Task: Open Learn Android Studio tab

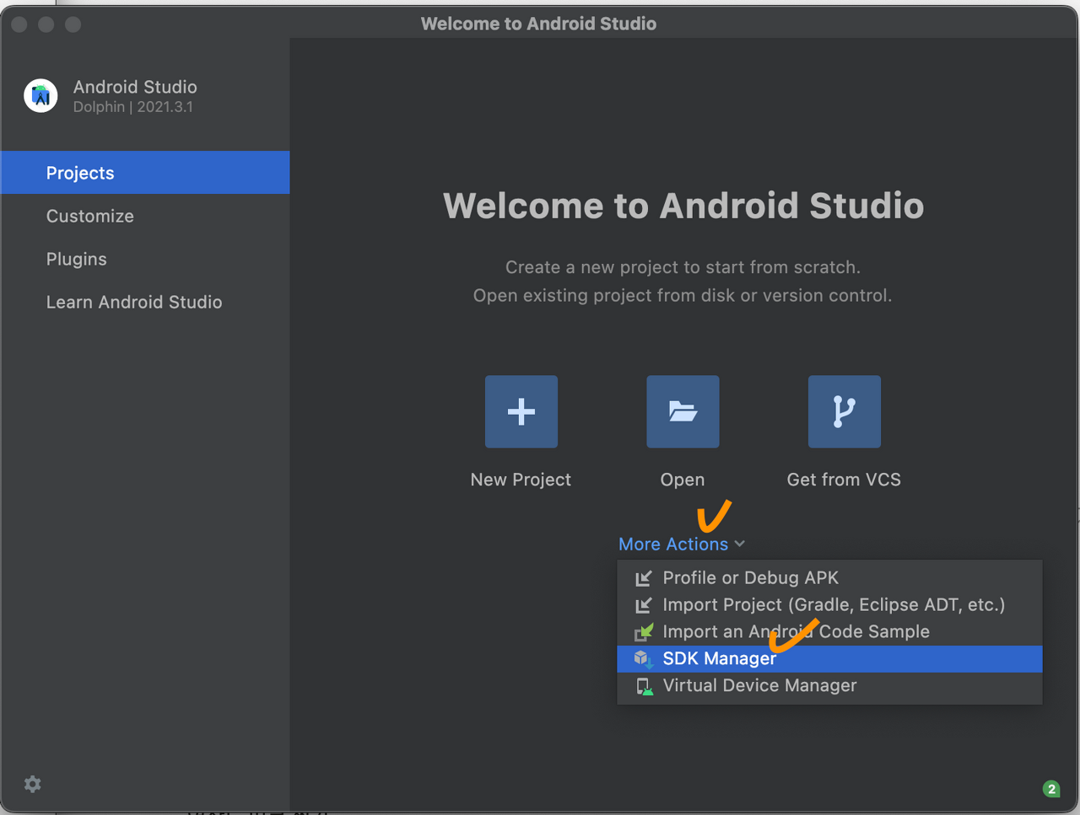Action: click(145, 302)
